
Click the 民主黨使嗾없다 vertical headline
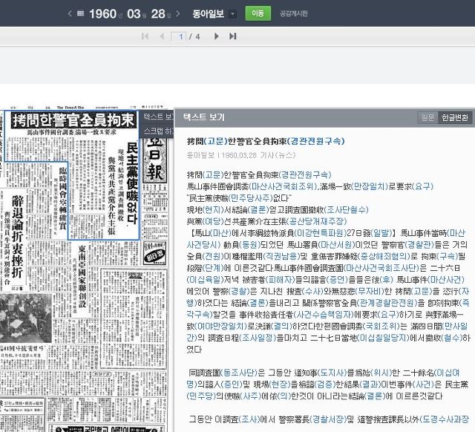point(132,183)
